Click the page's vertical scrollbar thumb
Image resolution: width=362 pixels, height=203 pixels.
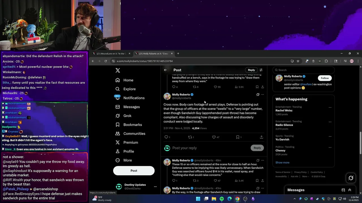tap(361, 143)
